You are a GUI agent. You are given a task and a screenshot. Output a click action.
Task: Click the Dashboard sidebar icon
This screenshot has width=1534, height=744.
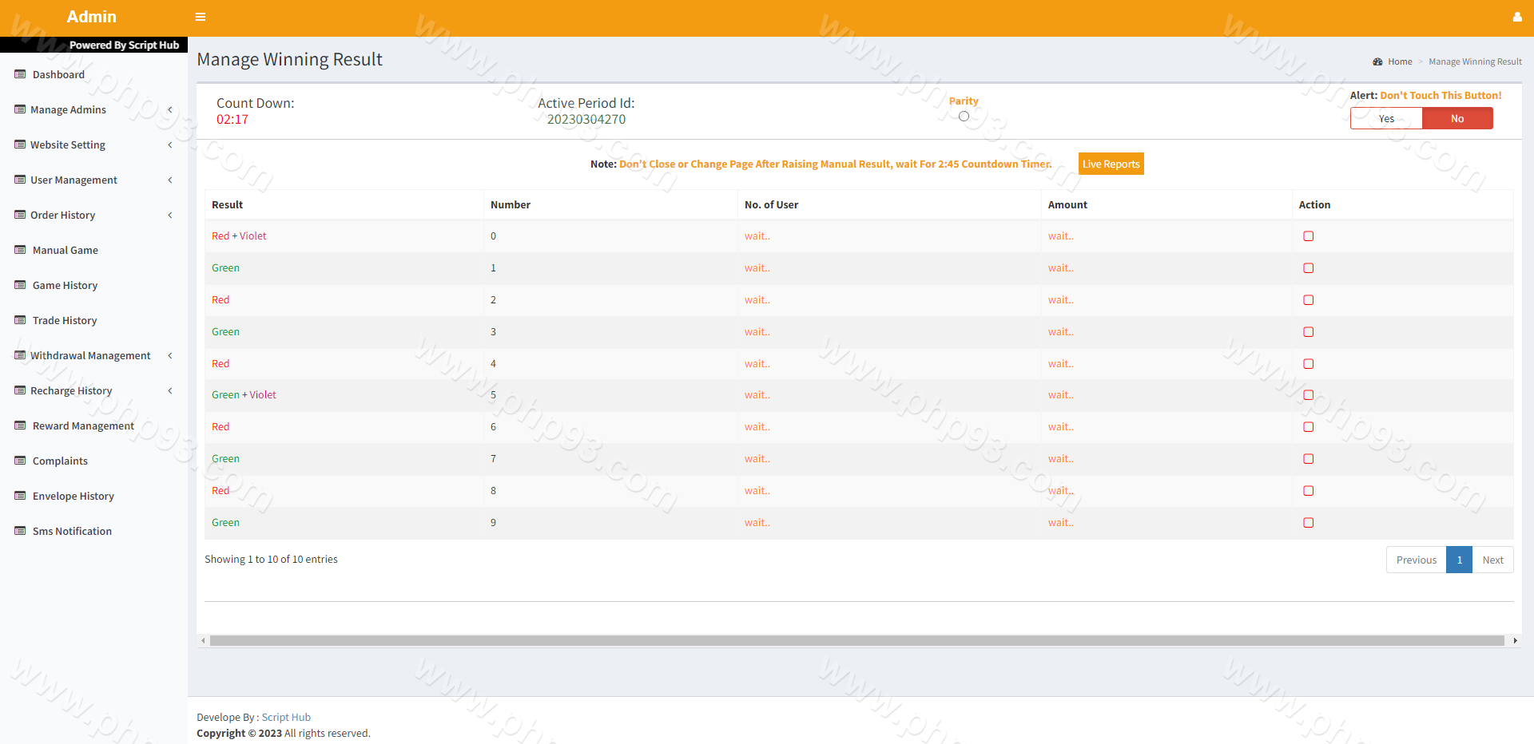click(x=20, y=74)
